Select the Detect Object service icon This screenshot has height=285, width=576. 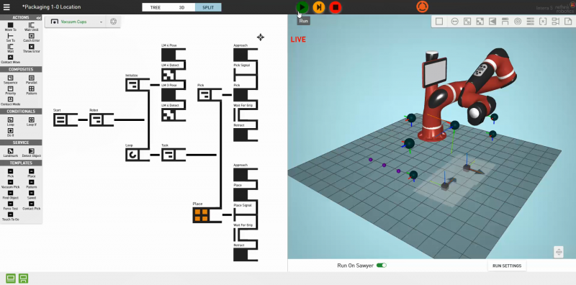(31, 151)
